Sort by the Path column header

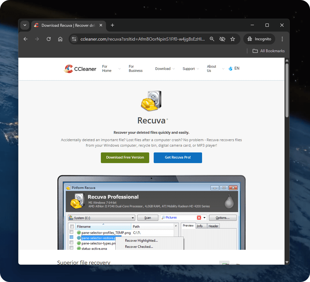click(x=152, y=227)
